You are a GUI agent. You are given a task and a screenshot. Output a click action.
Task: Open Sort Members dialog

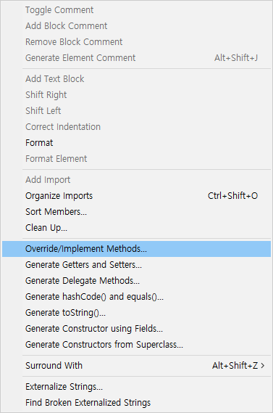pos(136,212)
